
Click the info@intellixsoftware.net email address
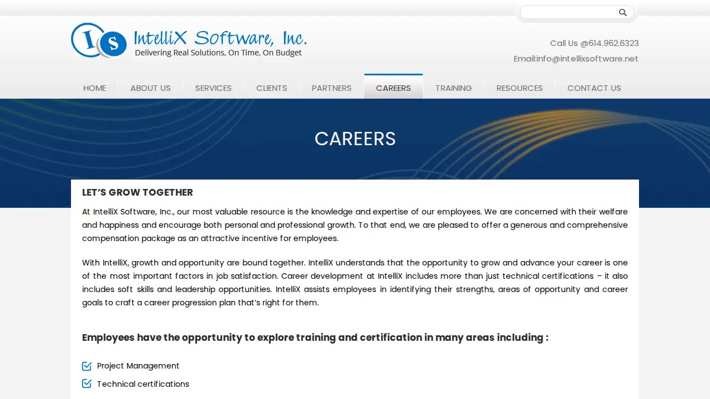[587, 59]
